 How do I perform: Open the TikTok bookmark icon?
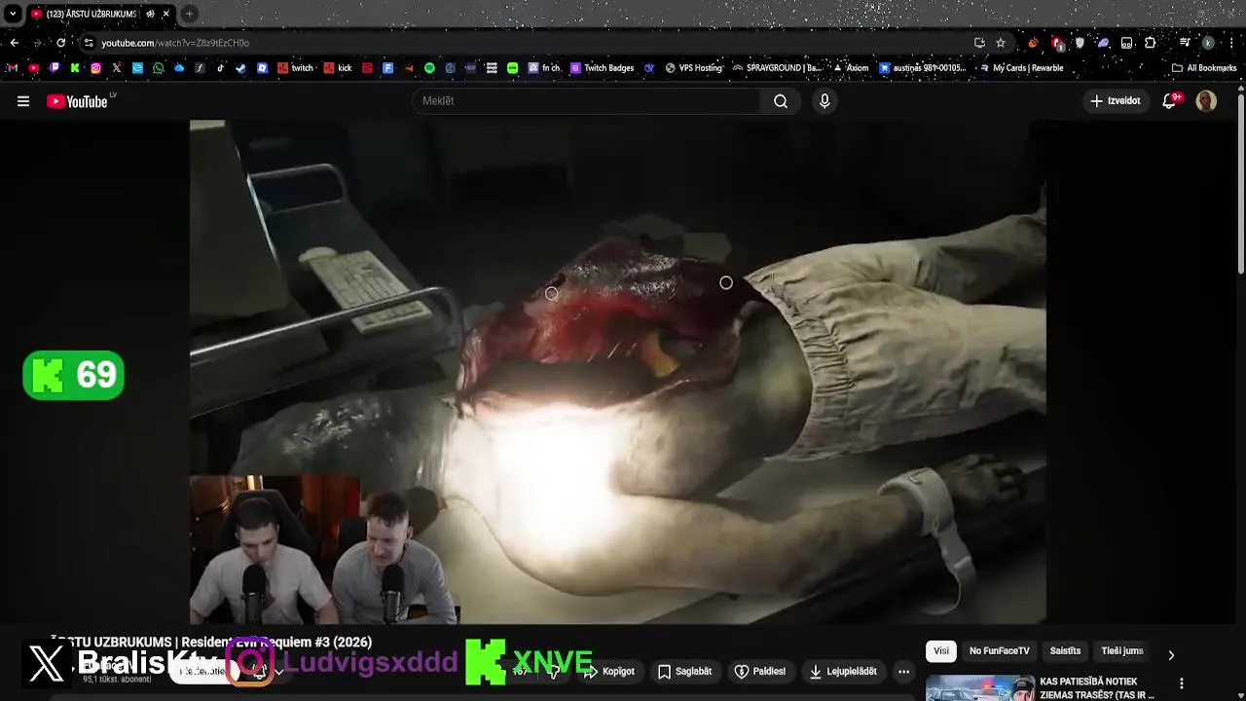(221, 68)
